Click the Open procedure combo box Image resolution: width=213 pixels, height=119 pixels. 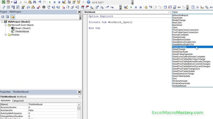192,12
